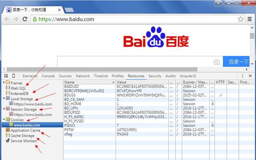Select the BDUSS cookie row

[159, 95]
